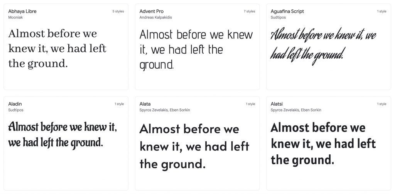
Task: Open the Alata font title
Action: 145,104
